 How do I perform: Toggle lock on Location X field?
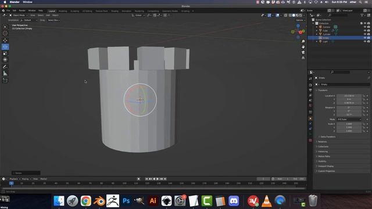[x=364, y=96]
